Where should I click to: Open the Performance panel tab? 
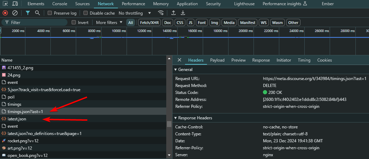[134, 4]
